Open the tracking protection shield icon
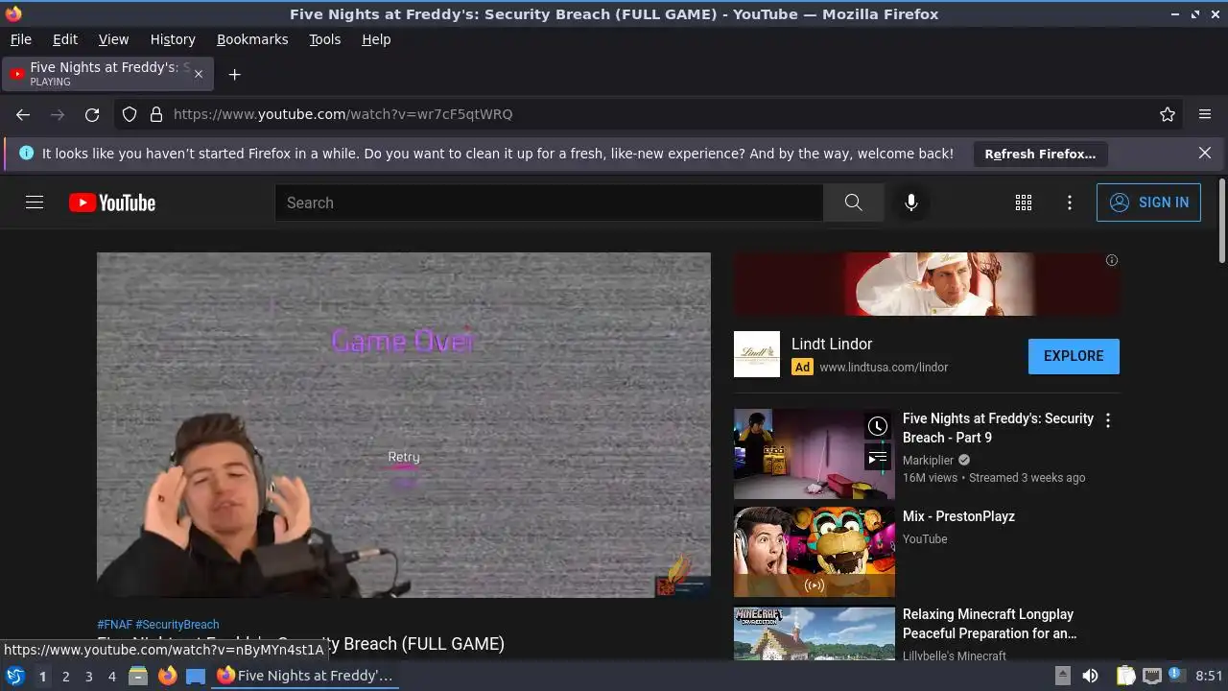The width and height of the screenshot is (1228, 691). point(130,114)
